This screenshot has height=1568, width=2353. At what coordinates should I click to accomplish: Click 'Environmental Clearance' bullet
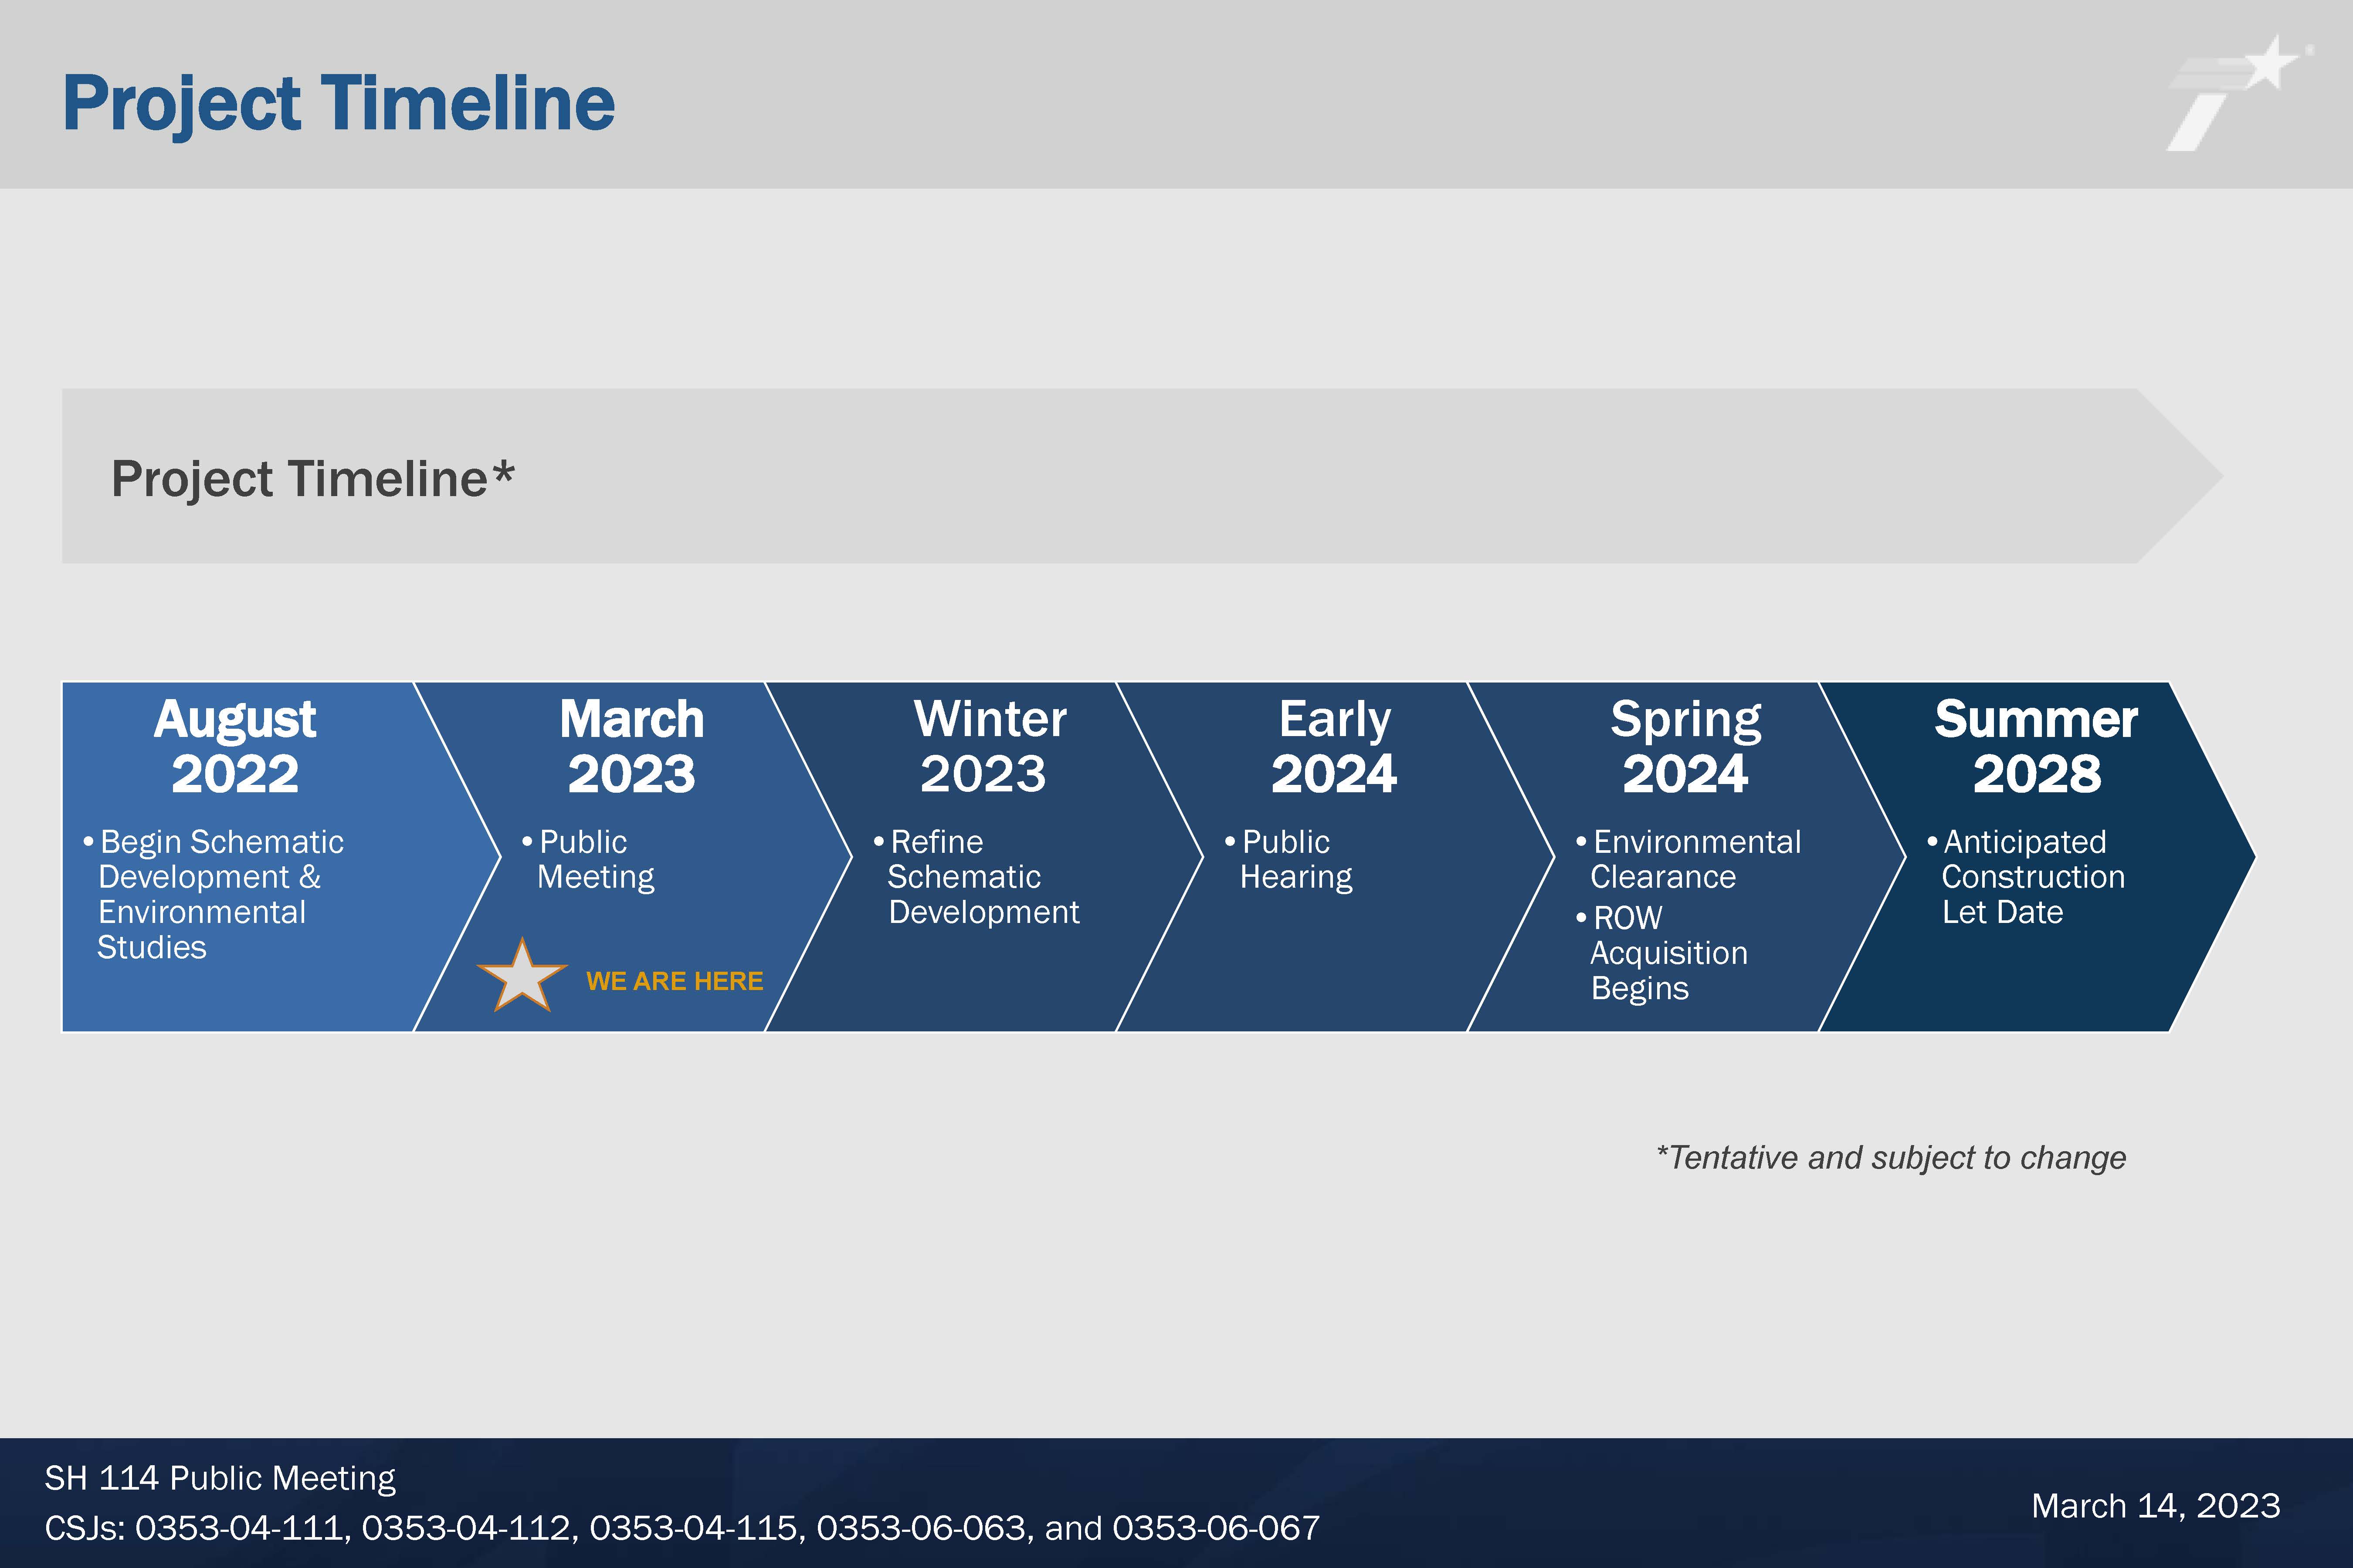(x=1689, y=859)
